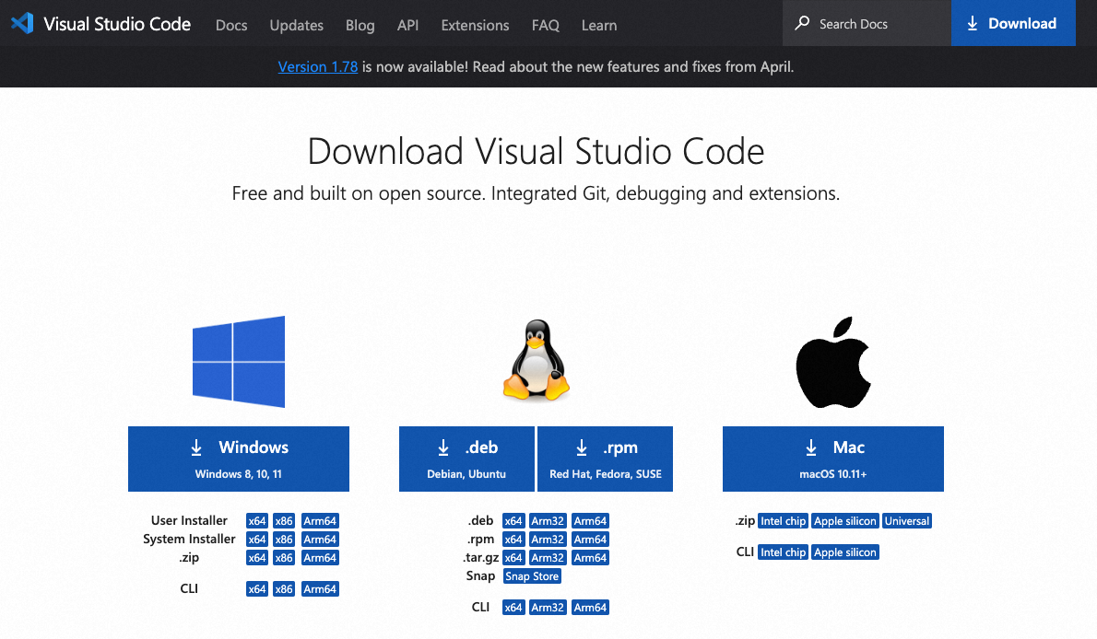
Task: Pick Linux CLI x64 link
Action: pyautogui.click(x=513, y=608)
